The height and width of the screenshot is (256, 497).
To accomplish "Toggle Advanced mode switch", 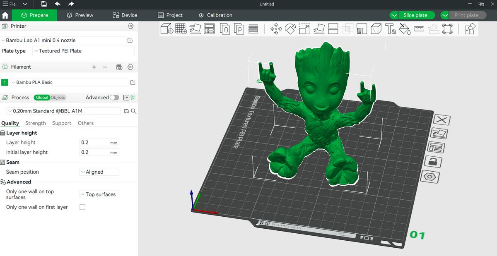I will point(114,98).
